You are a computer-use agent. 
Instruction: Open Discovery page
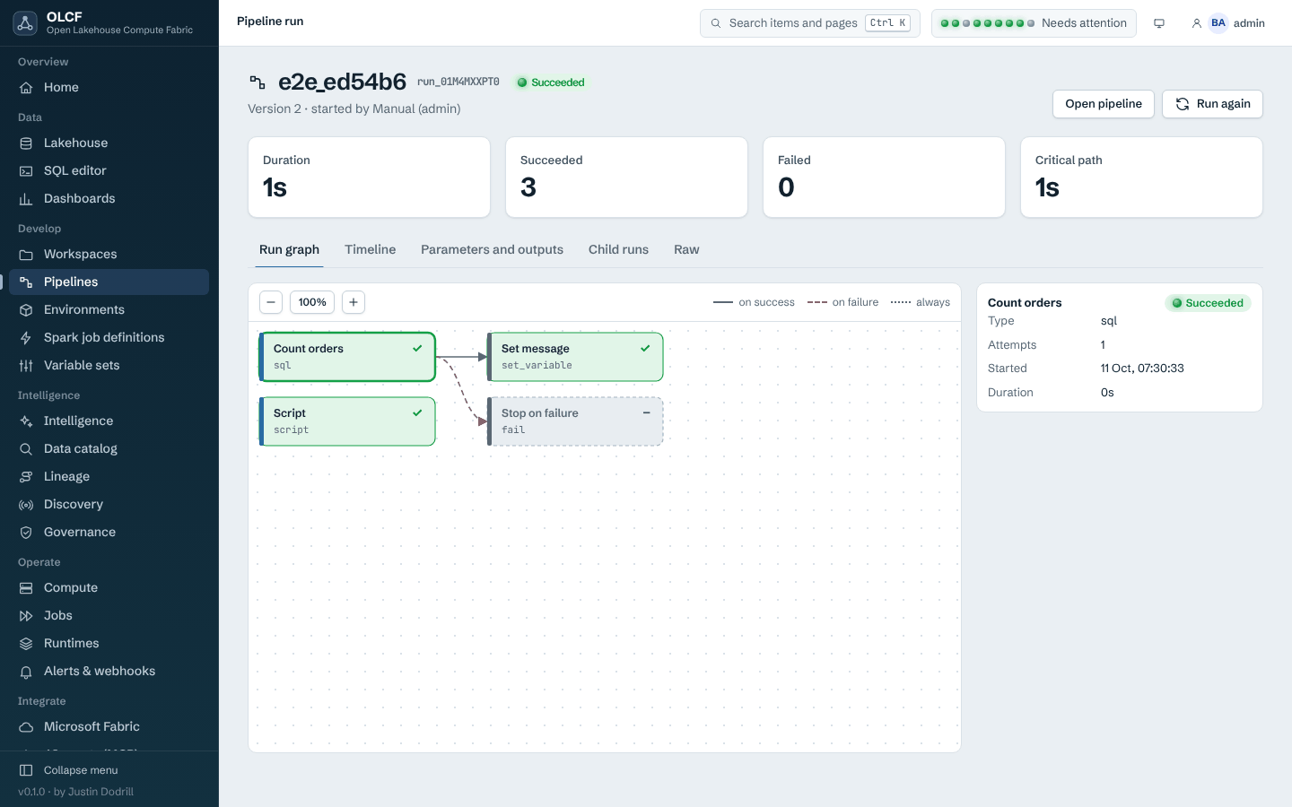(x=109, y=504)
